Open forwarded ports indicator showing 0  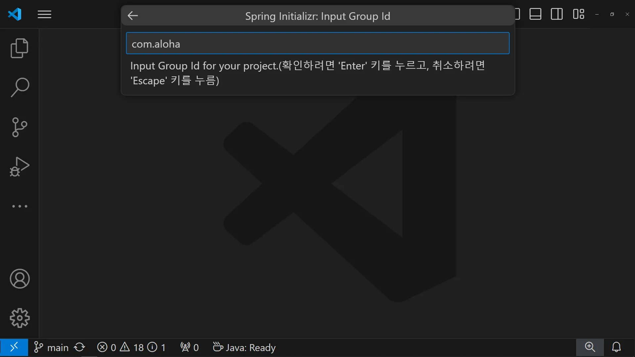tap(190, 347)
